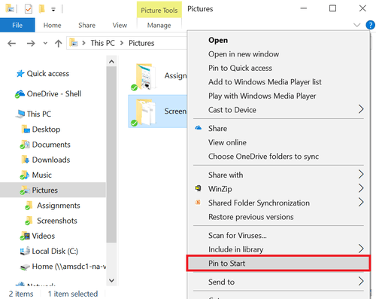Viewport: 376px width, 299px height.
Task: Click the Local Disk drive icon
Action: point(25,251)
